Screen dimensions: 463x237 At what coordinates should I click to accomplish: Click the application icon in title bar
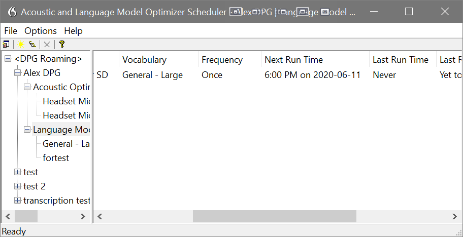pos(12,12)
